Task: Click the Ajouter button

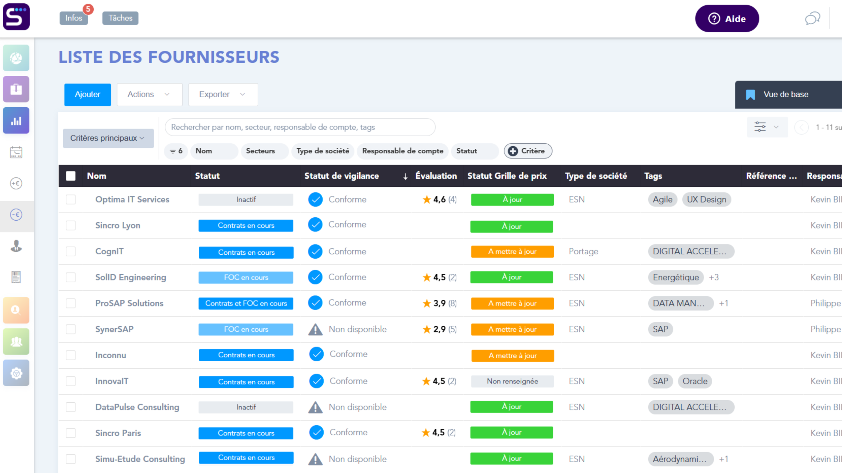Action: pyautogui.click(x=88, y=95)
